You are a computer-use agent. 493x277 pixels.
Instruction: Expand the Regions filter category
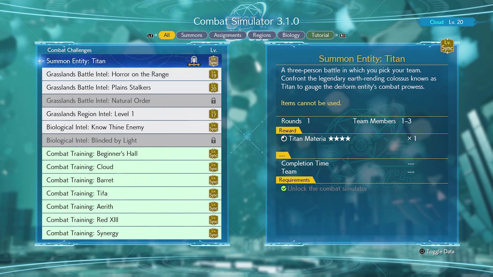pyautogui.click(x=262, y=35)
